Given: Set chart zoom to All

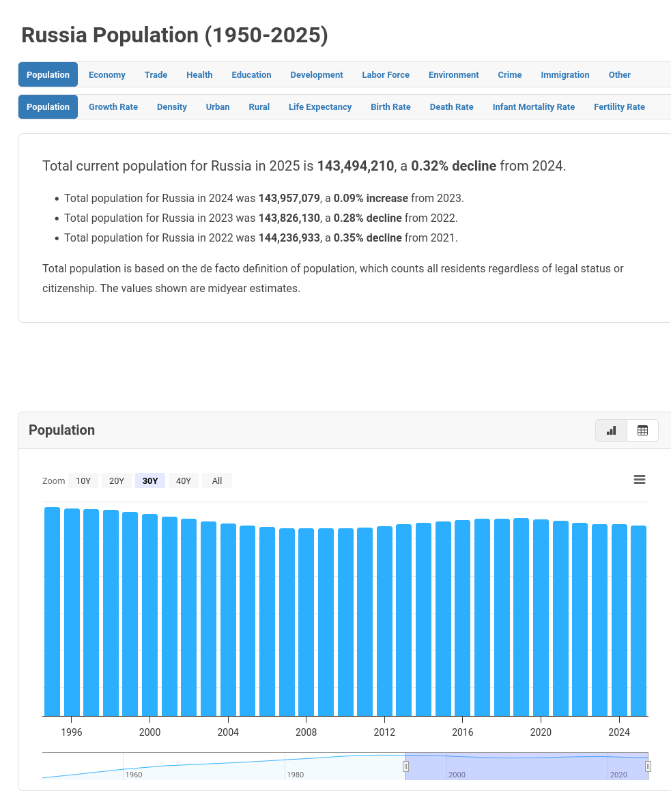Looking at the screenshot, I should click(217, 480).
